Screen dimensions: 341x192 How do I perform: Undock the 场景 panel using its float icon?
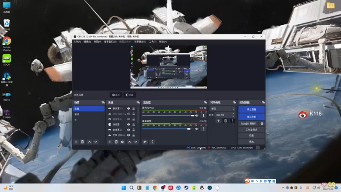click(103, 102)
